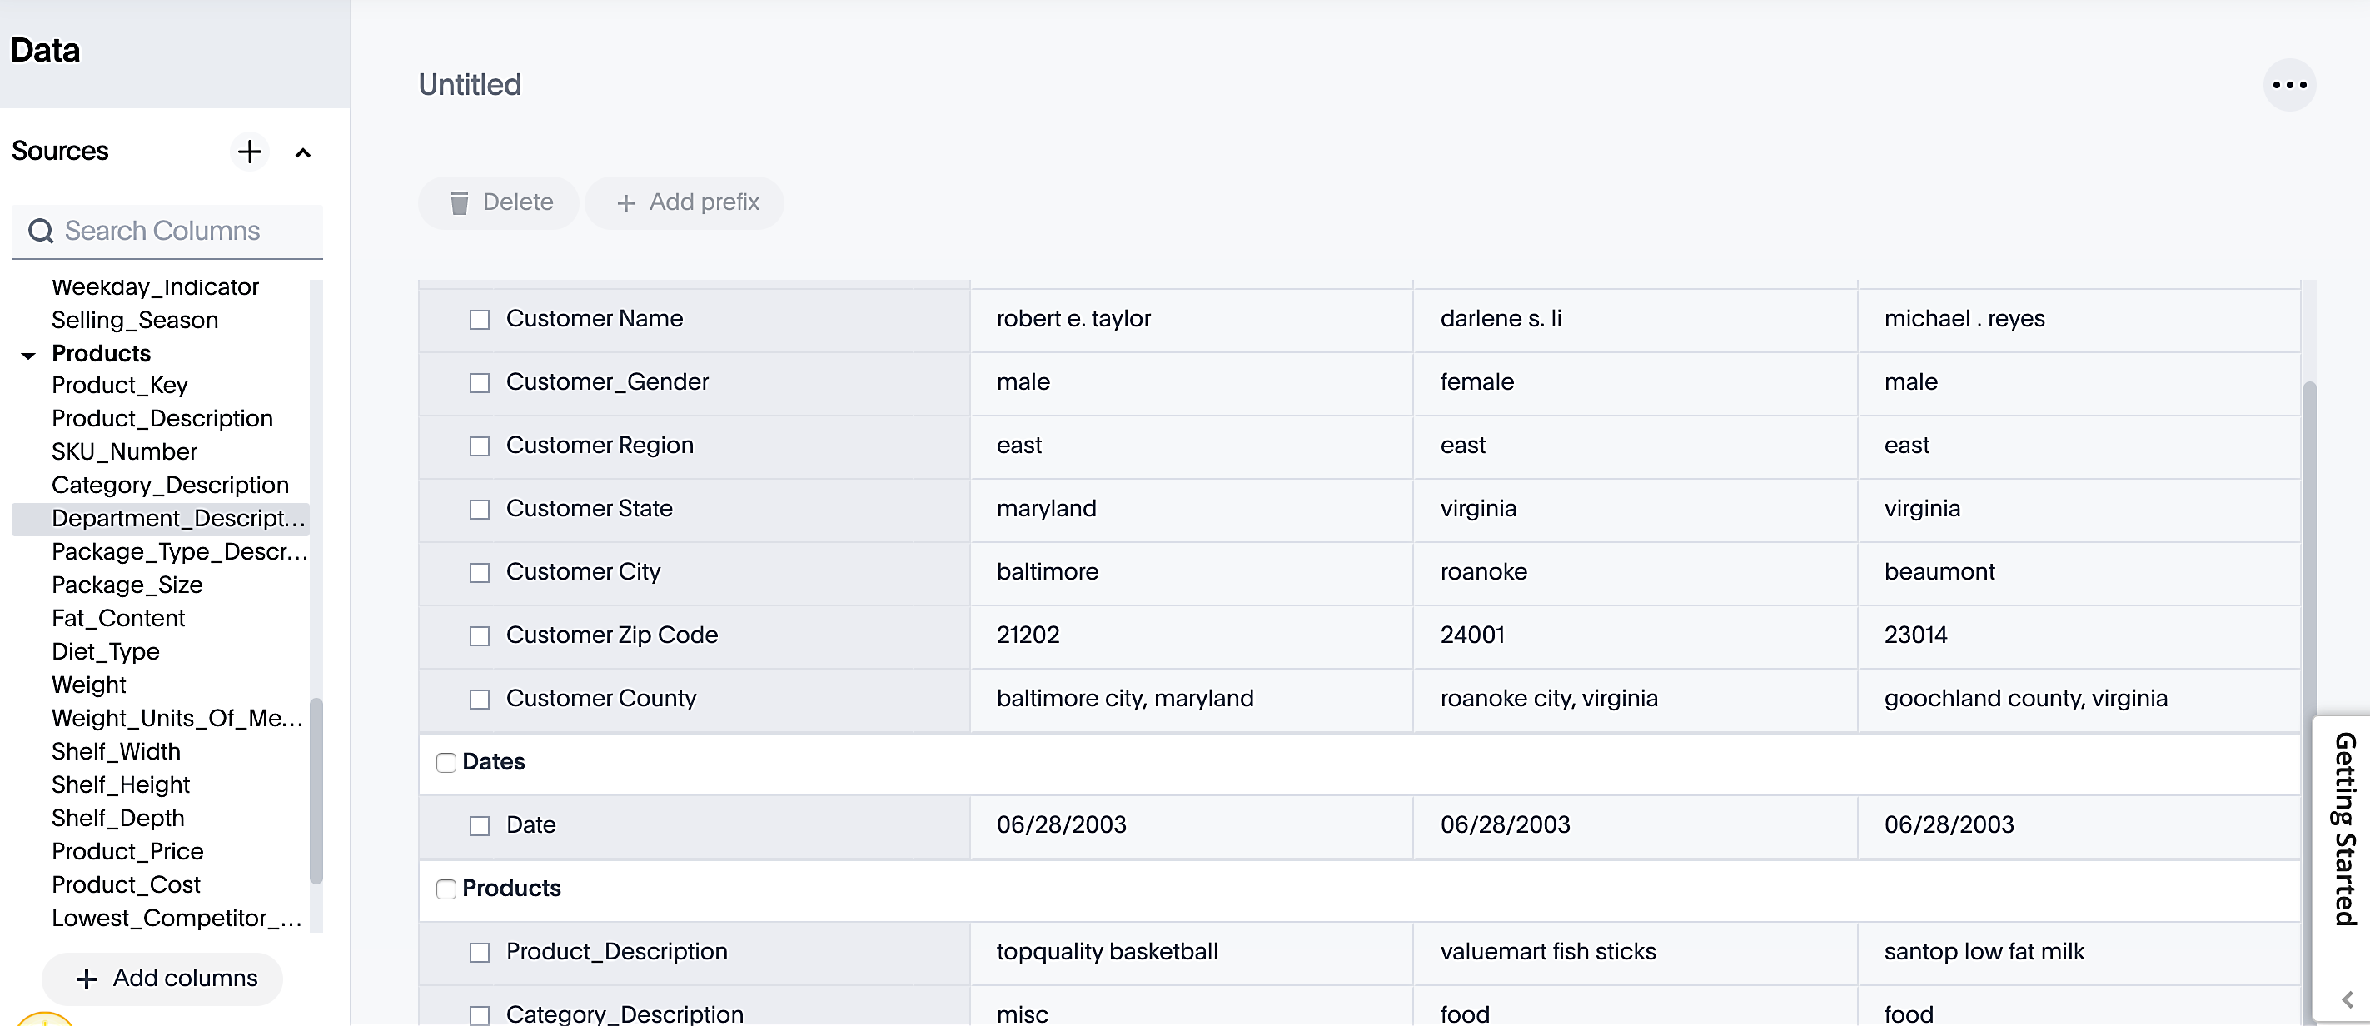Image resolution: width=2370 pixels, height=1026 pixels.
Task: Open the Getting Started side tab
Action: 2344,828
